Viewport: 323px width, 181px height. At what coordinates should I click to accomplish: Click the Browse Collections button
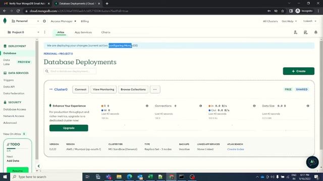(x=133, y=89)
